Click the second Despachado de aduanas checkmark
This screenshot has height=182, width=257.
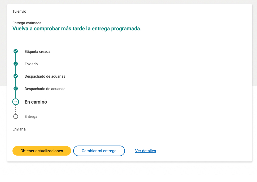click(x=15, y=88)
